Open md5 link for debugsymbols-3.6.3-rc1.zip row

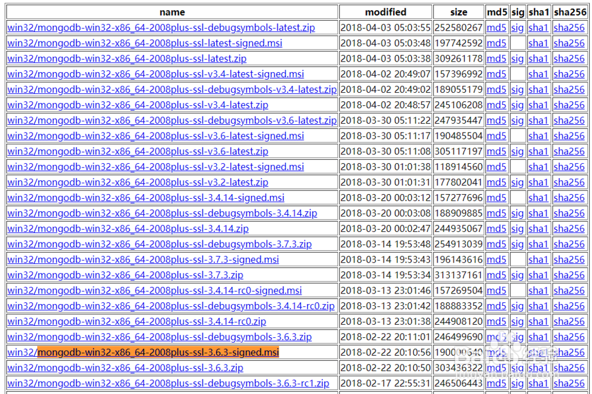pyautogui.click(x=496, y=383)
